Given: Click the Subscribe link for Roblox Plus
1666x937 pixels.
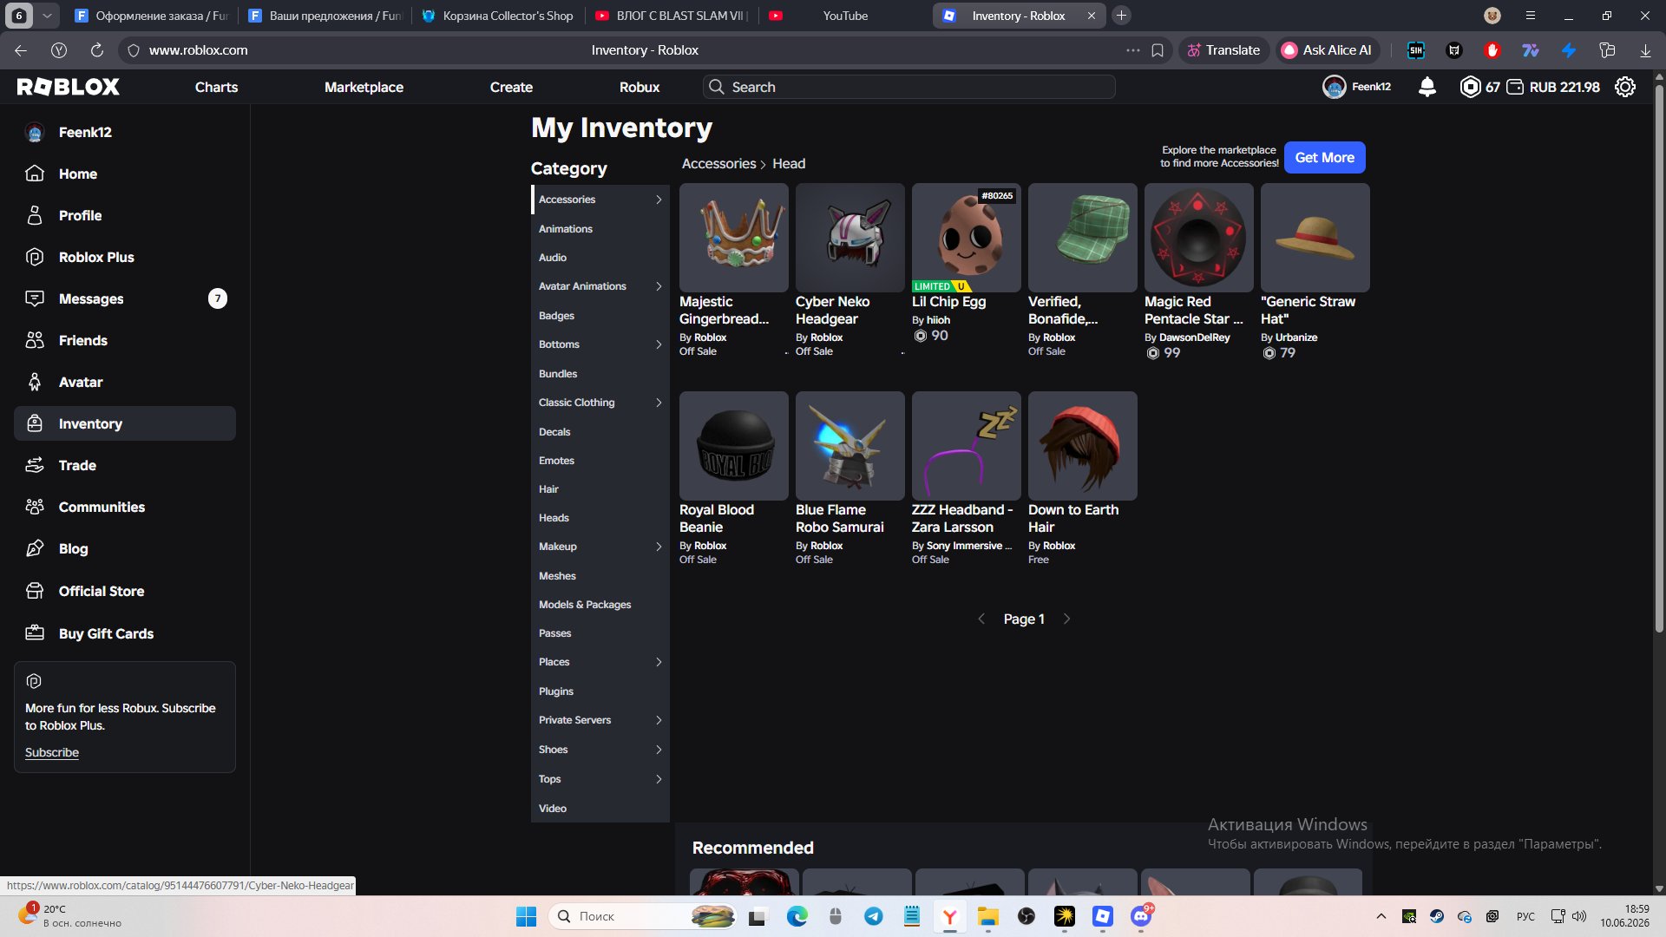Looking at the screenshot, I should tap(52, 752).
